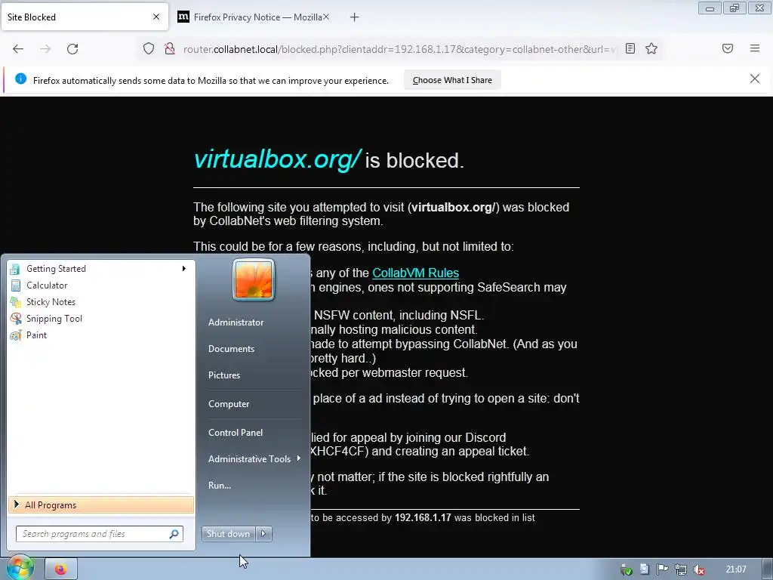Restore down the Firefox window

tap(735, 8)
